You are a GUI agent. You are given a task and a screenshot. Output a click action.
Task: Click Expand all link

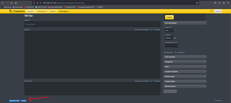click(x=168, y=52)
